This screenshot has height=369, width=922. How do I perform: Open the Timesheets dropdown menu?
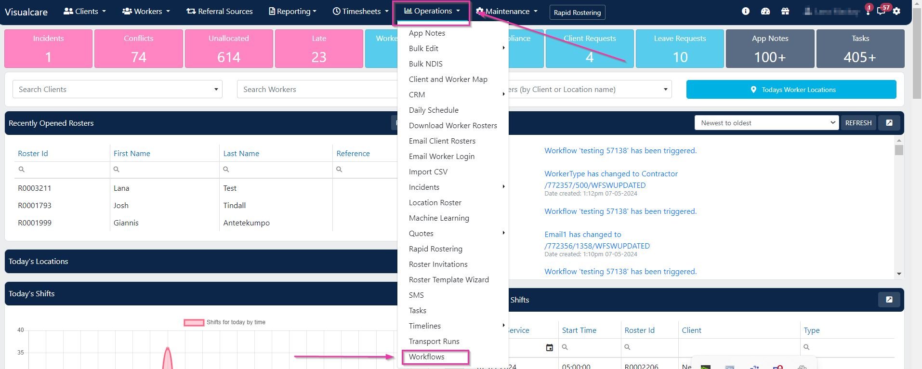[360, 11]
